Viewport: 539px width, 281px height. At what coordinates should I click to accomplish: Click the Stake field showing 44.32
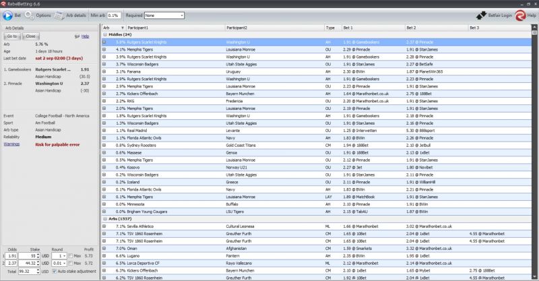click(28, 263)
